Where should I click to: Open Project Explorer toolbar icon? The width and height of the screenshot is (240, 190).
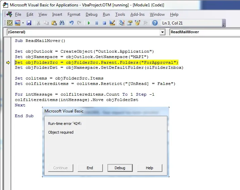coord(122,23)
